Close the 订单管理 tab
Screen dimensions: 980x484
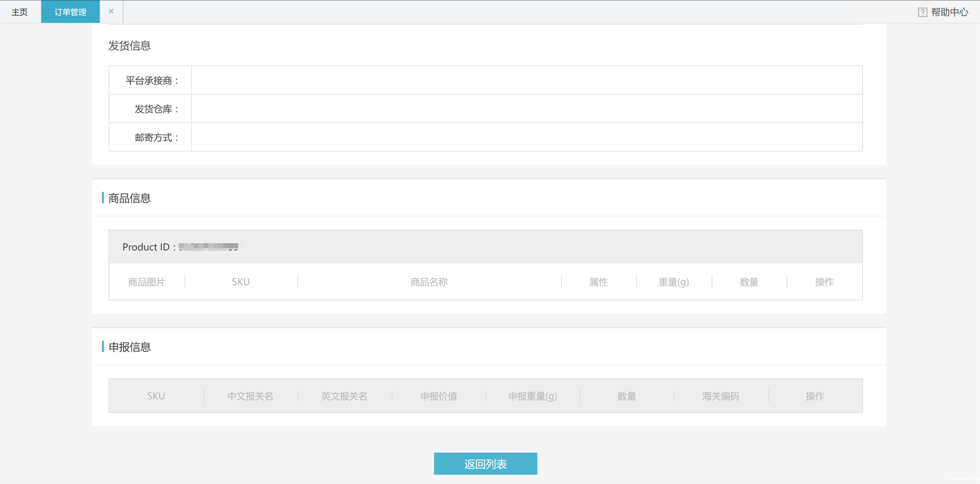click(111, 12)
